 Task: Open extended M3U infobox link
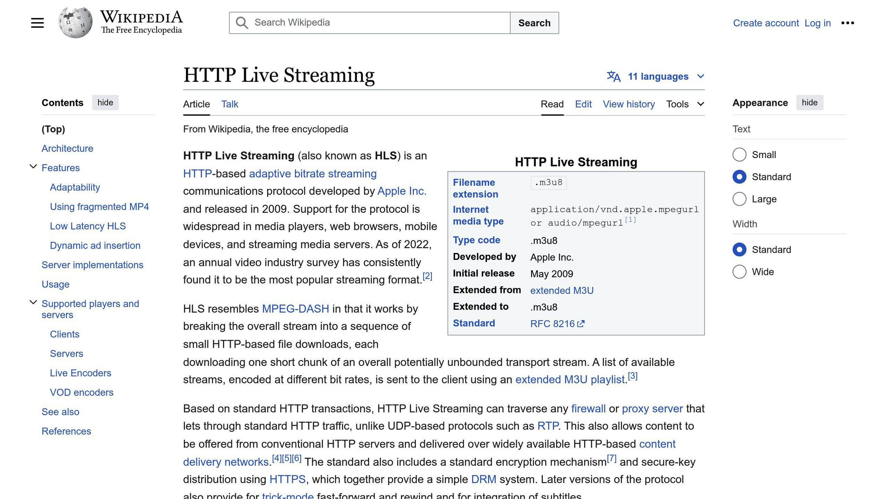(x=562, y=291)
